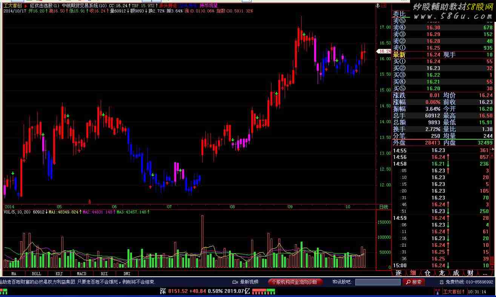Open the KDJ indicator tab
The height and width of the screenshot is (297, 496).
59,274
